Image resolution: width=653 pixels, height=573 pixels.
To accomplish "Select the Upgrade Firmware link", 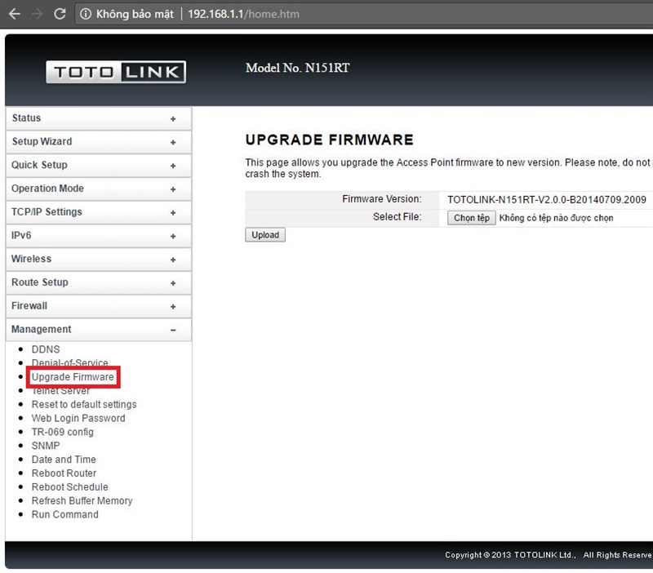I will click(73, 377).
